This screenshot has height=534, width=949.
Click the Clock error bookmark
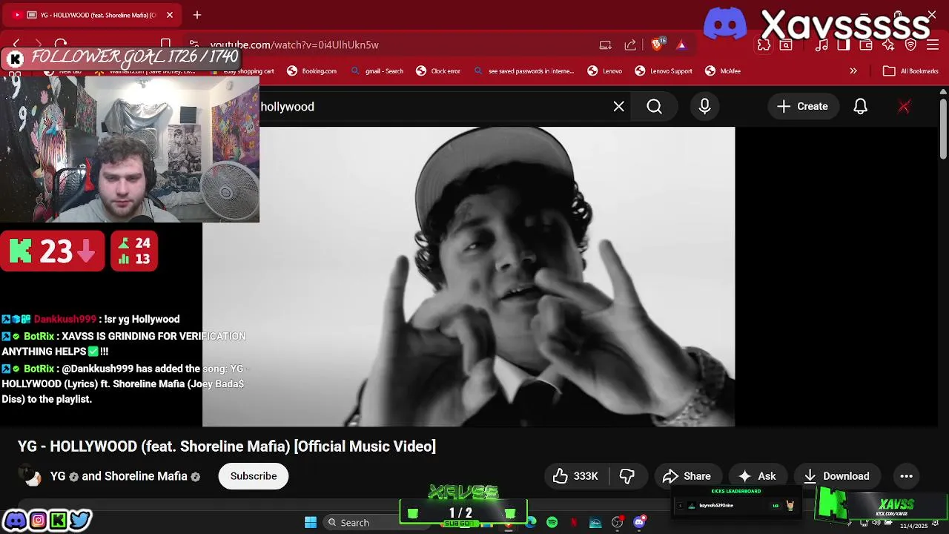click(x=438, y=71)
